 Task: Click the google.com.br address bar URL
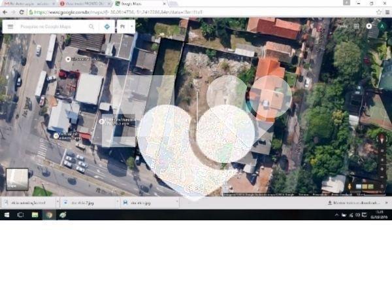[119, 12]
